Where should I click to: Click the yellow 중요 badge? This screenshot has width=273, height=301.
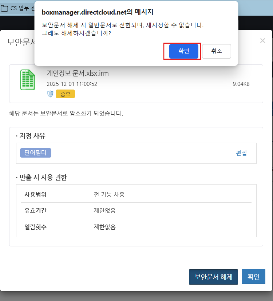(x=65, y=94)
